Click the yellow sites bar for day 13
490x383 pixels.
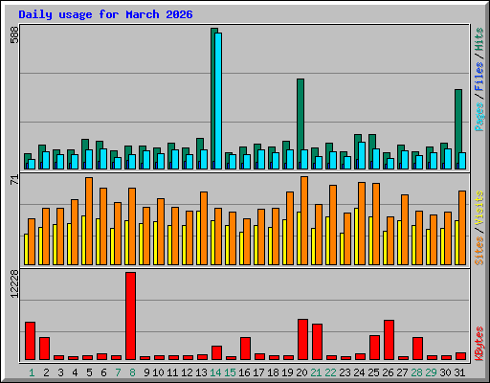coord(198,237)
